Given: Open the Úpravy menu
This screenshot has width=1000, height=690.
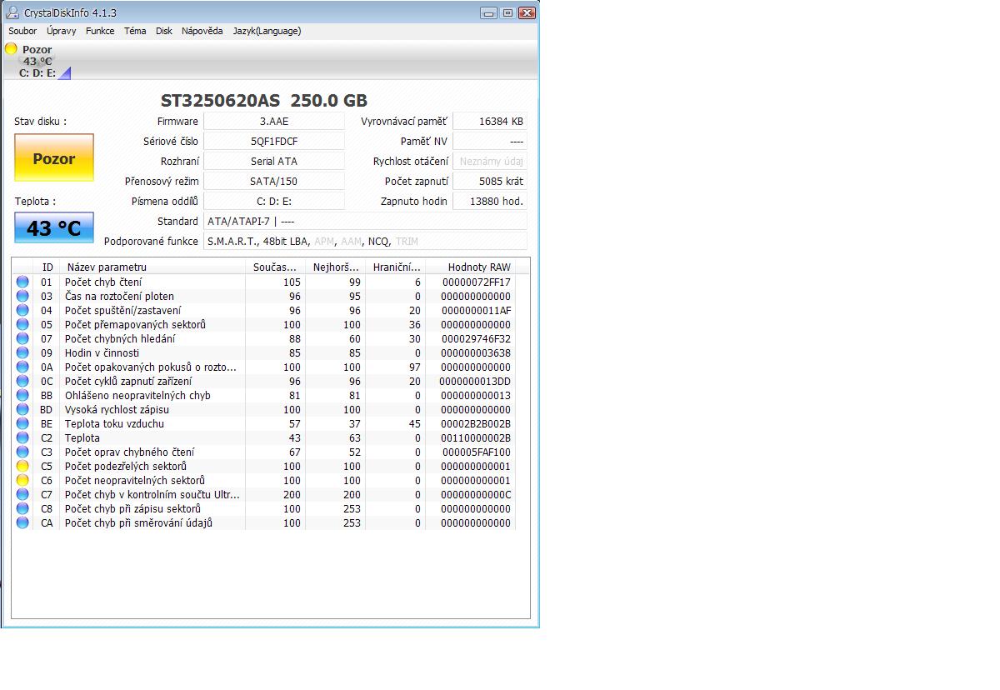Looking at the screenshot, I should (62, 31).
